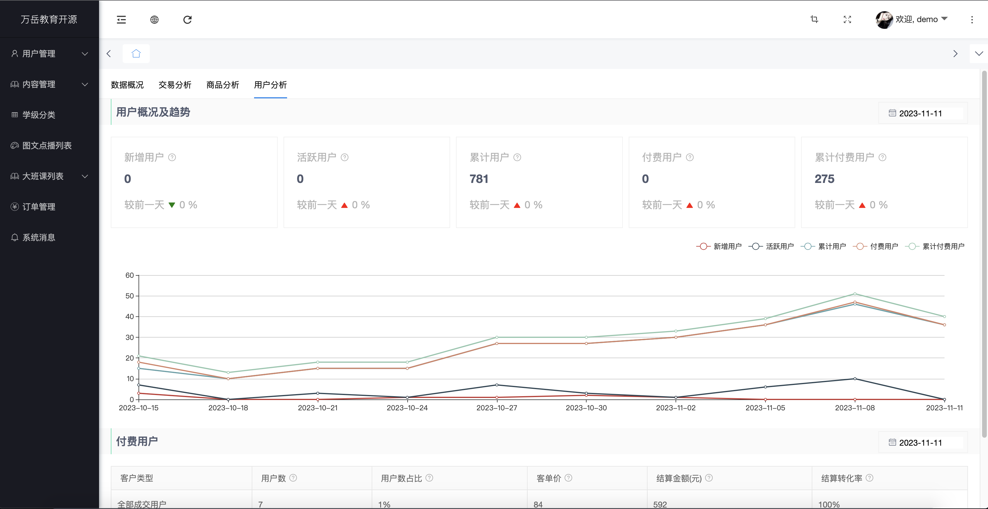Click the palette icon beside 图文点播列表
This screenshot has width=988, height=509.
[14, 146]
